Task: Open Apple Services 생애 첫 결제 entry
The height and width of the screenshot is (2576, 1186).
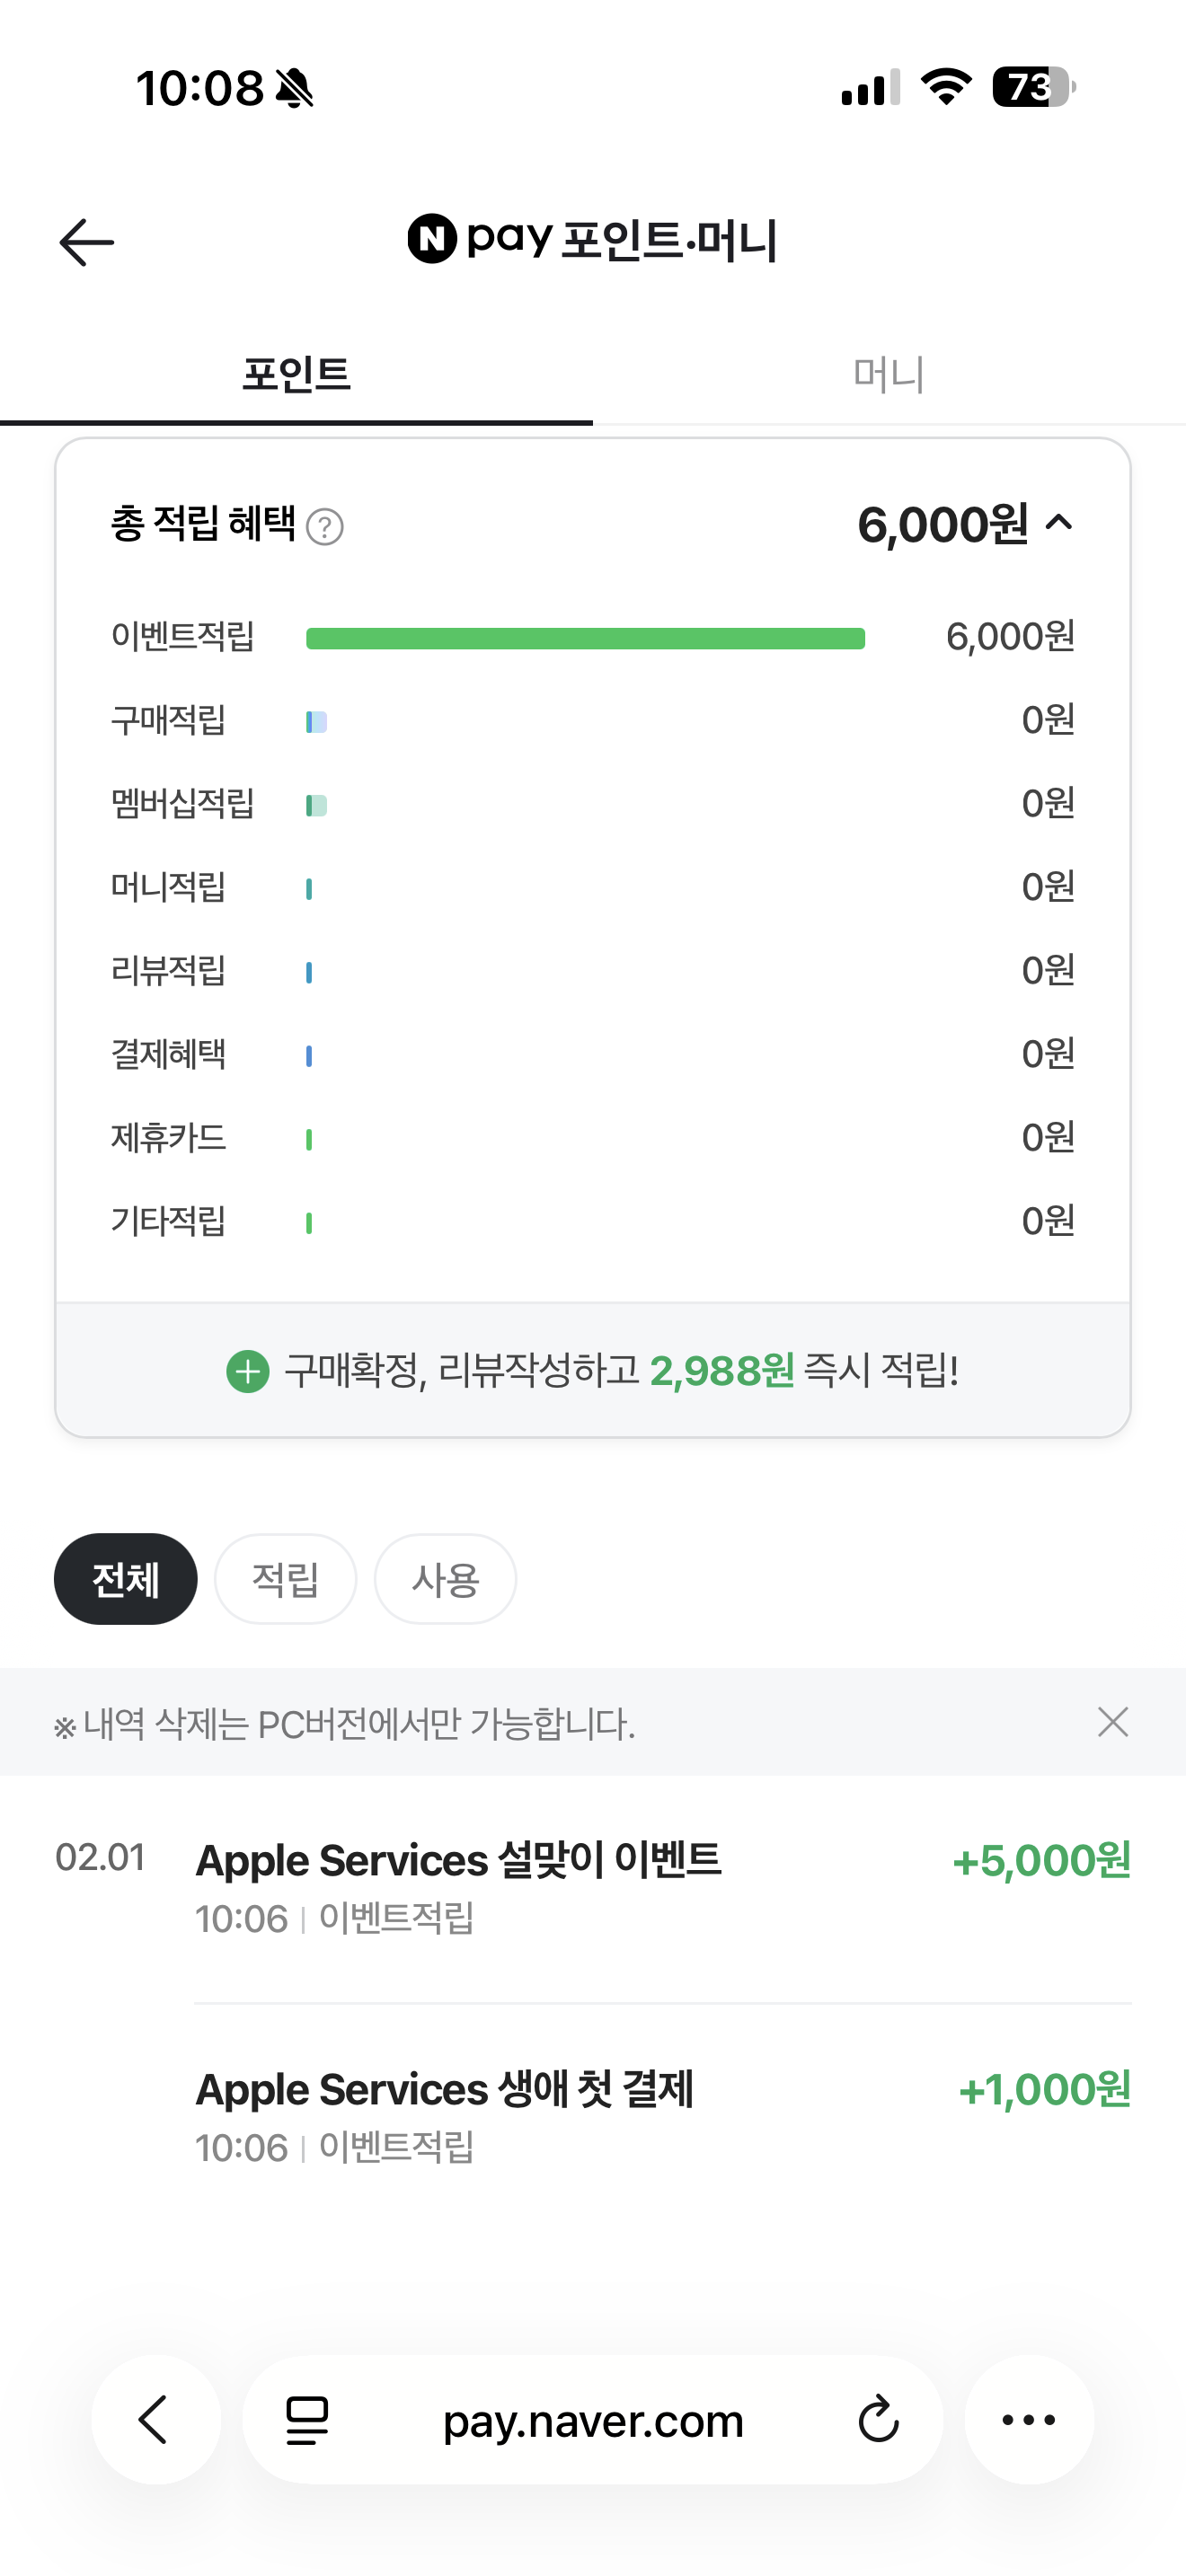Action: pos(444,2091)
